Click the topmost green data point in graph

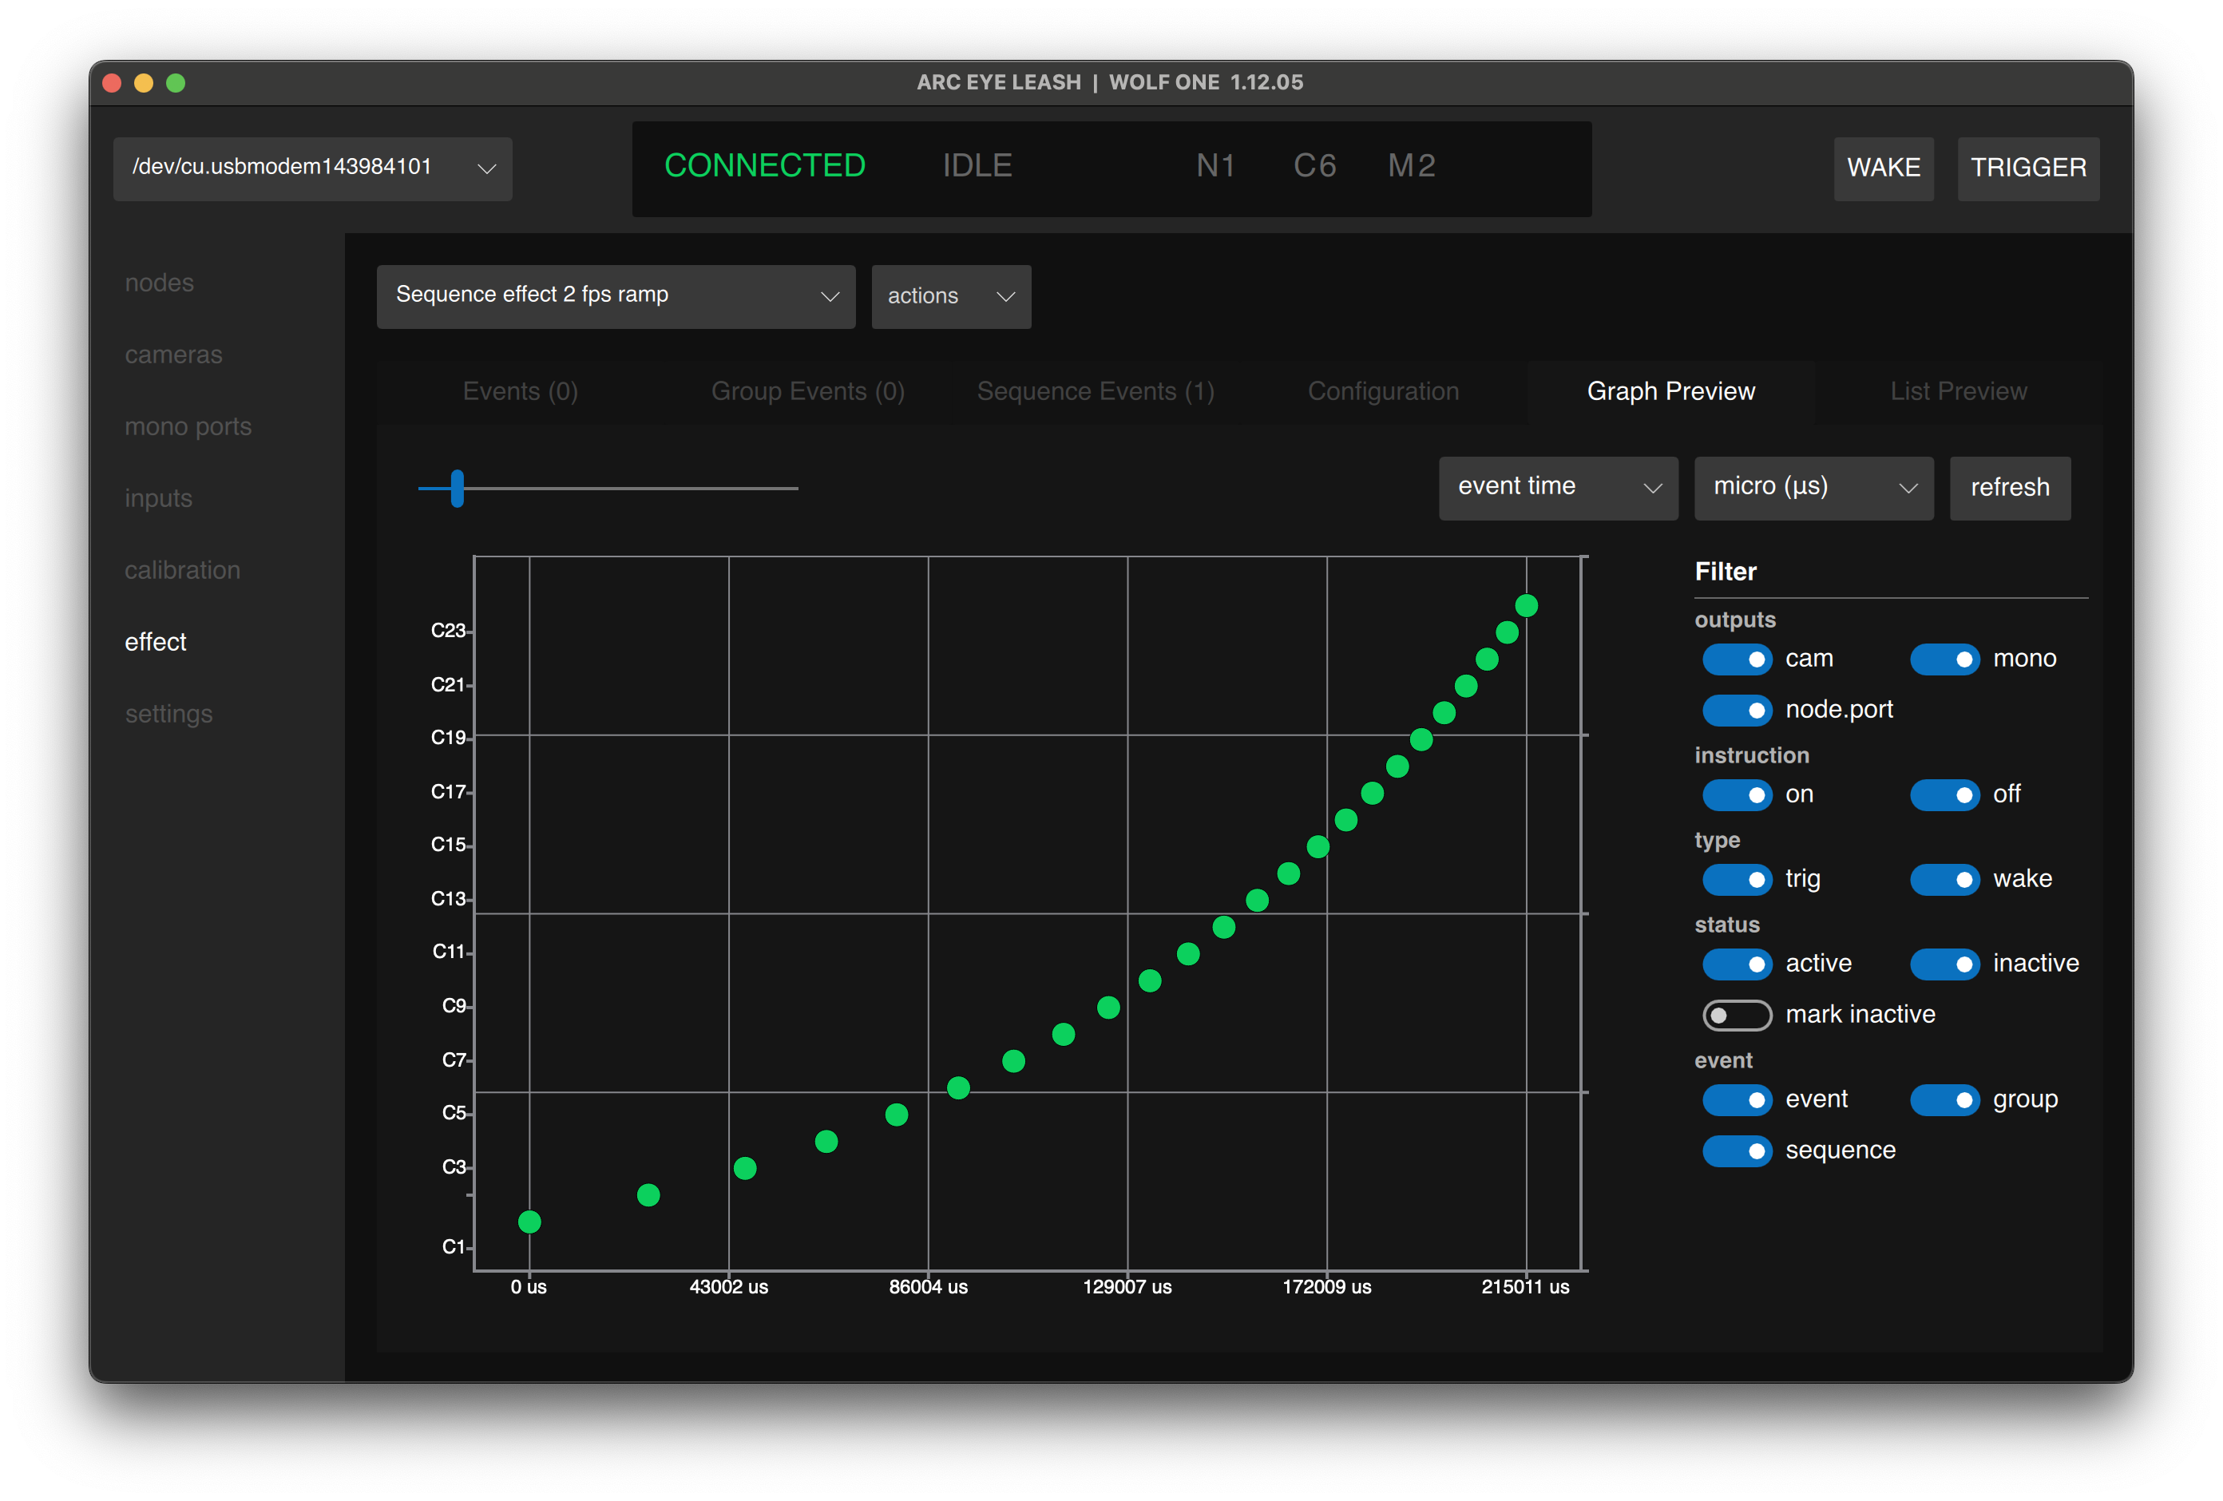pyautogui.click(x=1526, y=605)
